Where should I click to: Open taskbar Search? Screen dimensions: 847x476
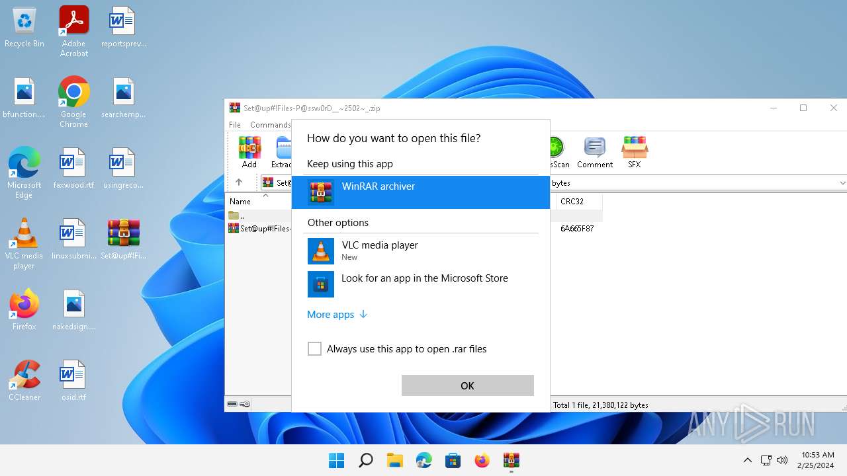coord(366,460)
